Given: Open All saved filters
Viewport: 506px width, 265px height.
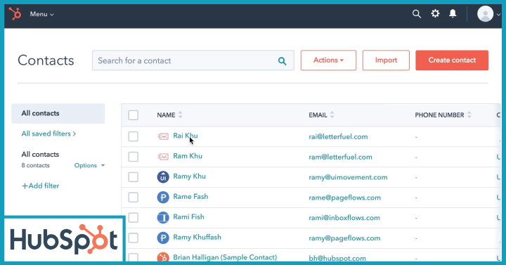Looking at the screenshot, I should (48, 134).
